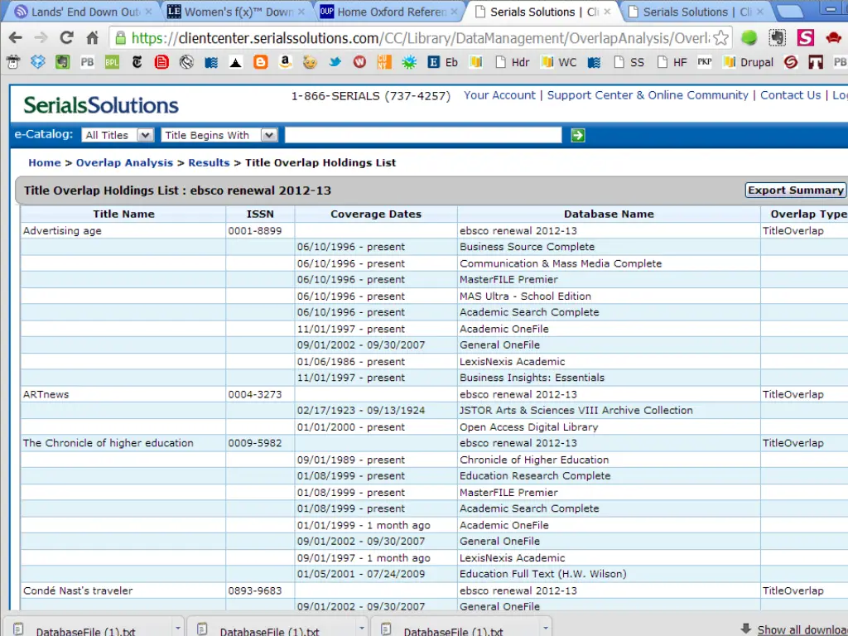Open the Amazon bookmark

point(285,62)
